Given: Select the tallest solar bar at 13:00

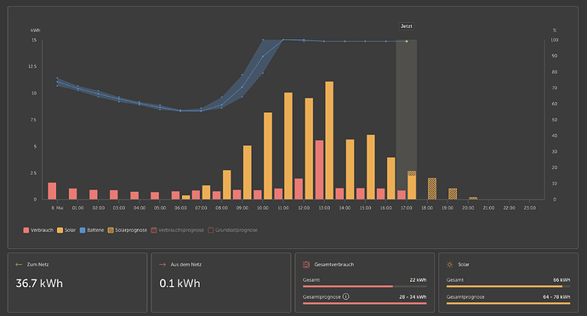Looking at the screenshot, I should click(x=329, y=140).
